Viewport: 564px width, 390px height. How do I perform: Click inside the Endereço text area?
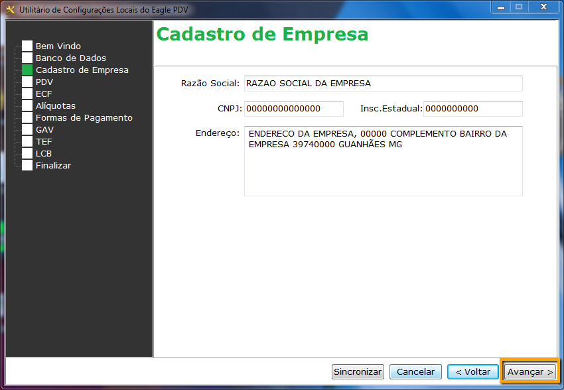(383, 161)
